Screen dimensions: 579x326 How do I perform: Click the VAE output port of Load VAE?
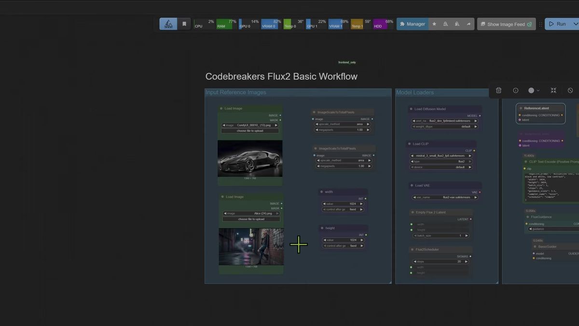click(479, 192)
